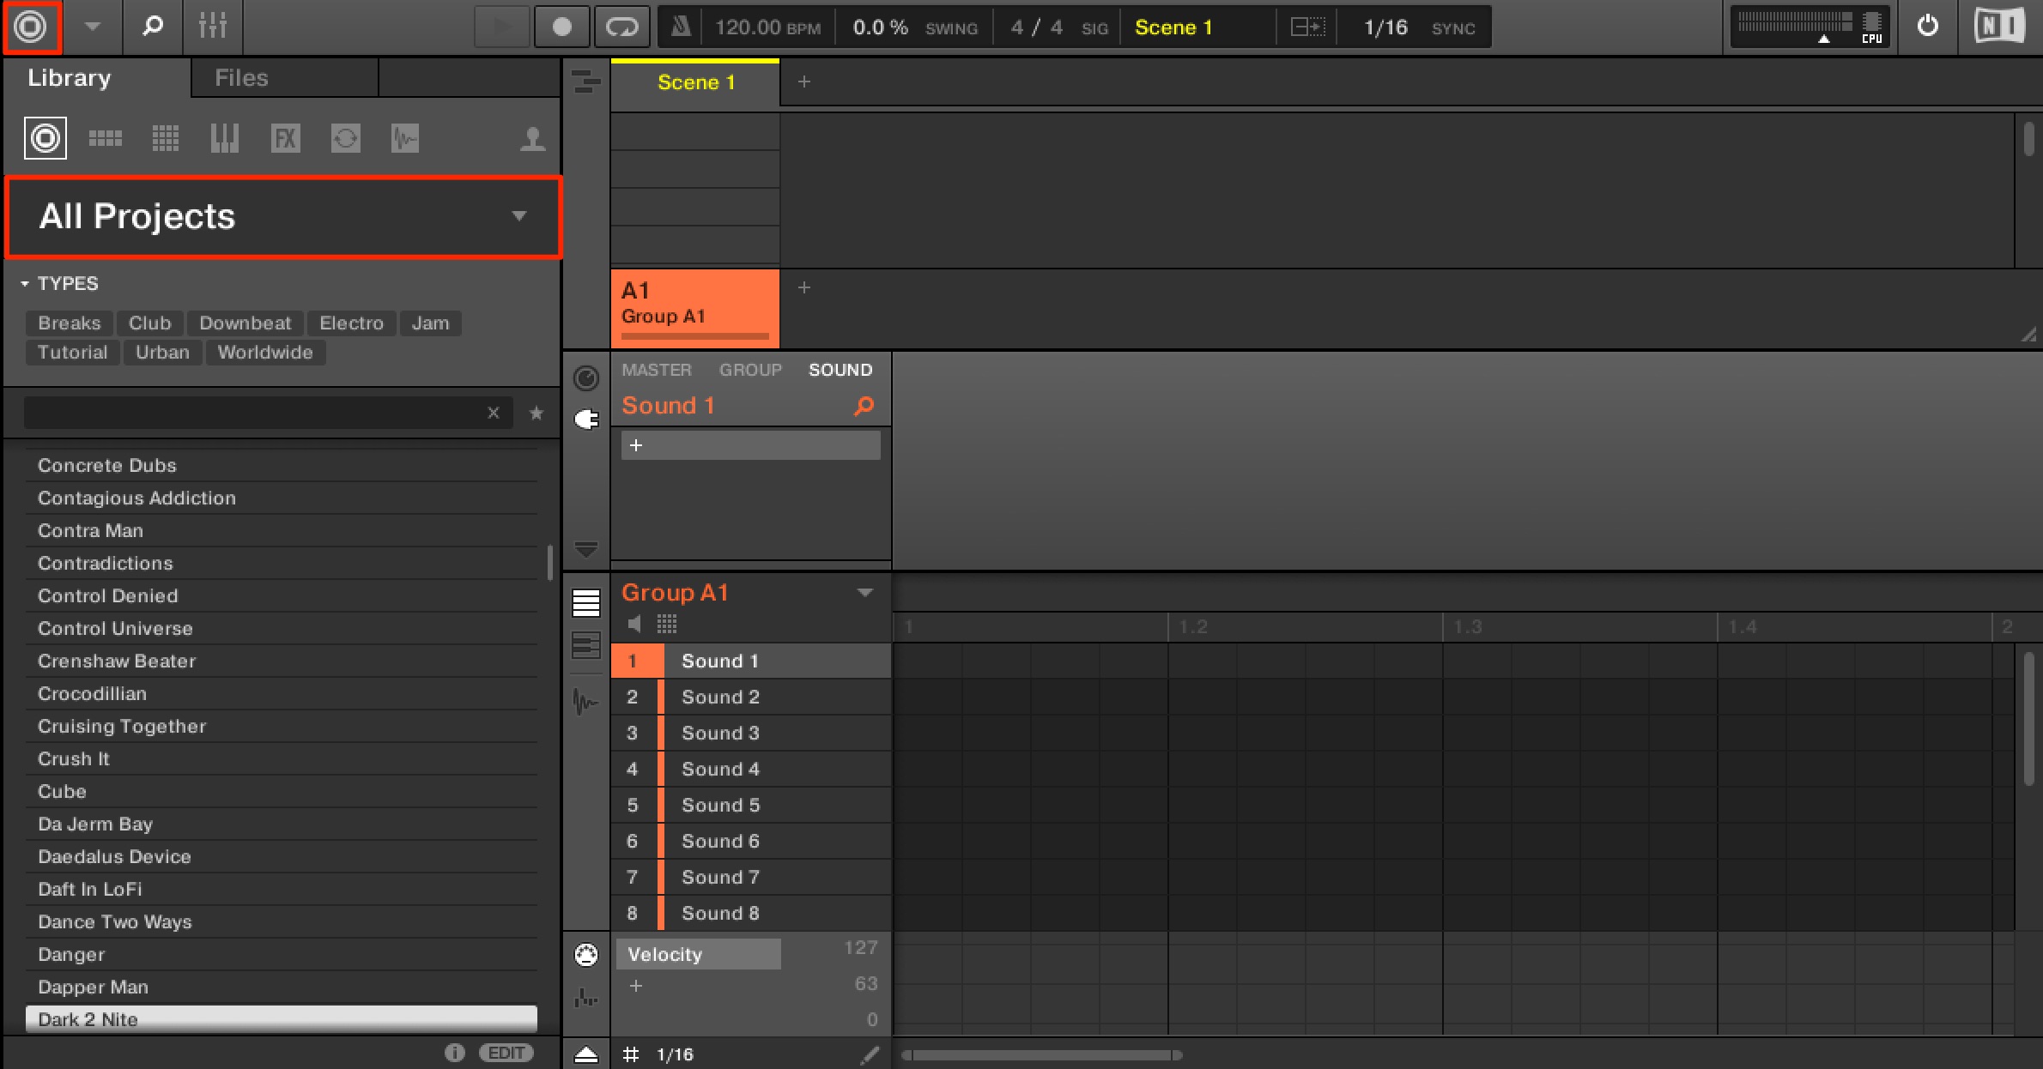2043x1069 pixels.
Task: Select the Instruments file type icon
Action: 225,138
